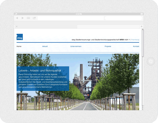Image resolution: width=158 pixels, height=123 pixels.
Task: Click the blue steg logo
Action: tap(20, 37)
